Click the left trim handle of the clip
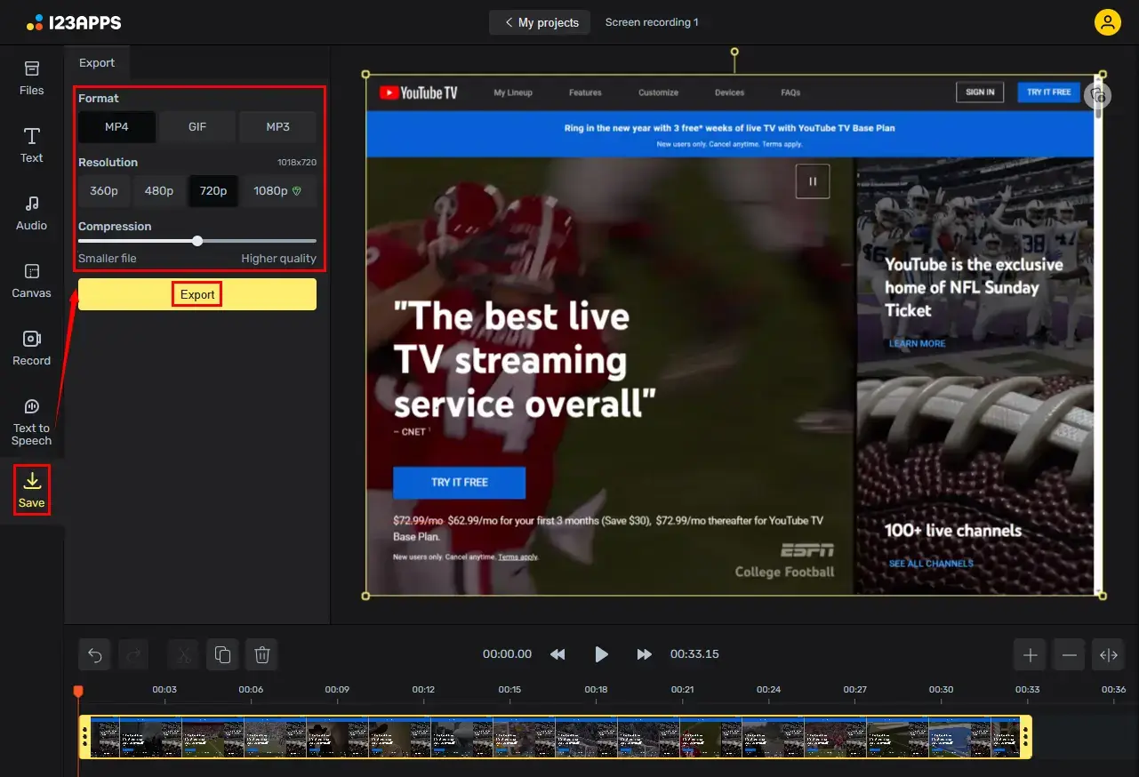The width and height of the screenshot is (1139, 777). (85, 737)
